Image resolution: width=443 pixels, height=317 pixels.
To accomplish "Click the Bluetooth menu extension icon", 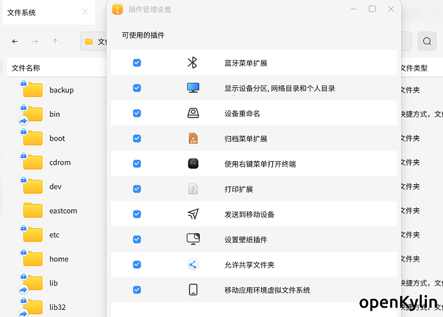I will (193, 63).
